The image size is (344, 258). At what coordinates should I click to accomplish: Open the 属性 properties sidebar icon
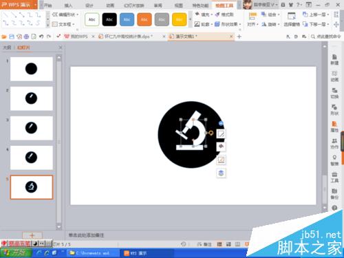pyautogui.click(x=334, y=127)
